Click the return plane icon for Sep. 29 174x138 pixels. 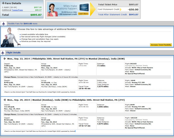5,100
